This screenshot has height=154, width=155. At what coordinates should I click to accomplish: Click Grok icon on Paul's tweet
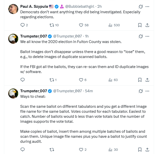click(140, 6)
